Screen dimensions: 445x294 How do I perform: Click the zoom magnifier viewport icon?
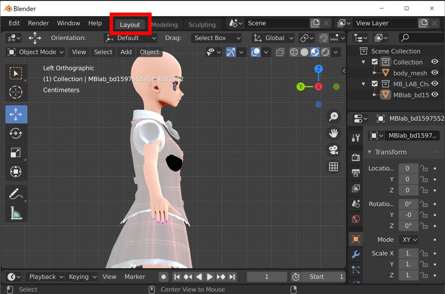coord(333,116)
